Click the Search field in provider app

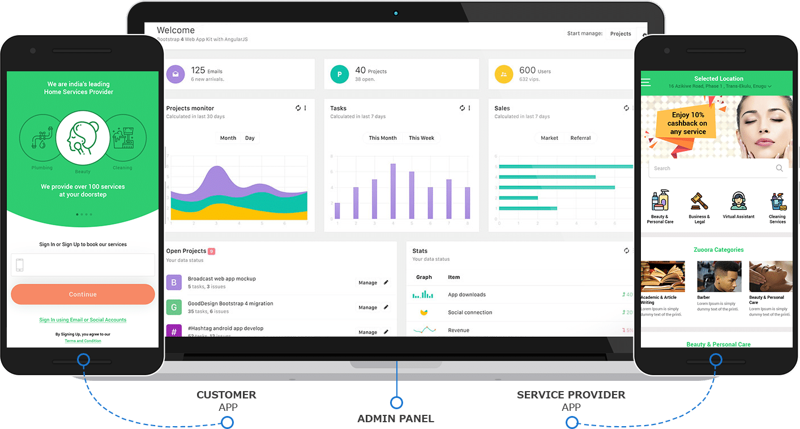pos(718,168)
